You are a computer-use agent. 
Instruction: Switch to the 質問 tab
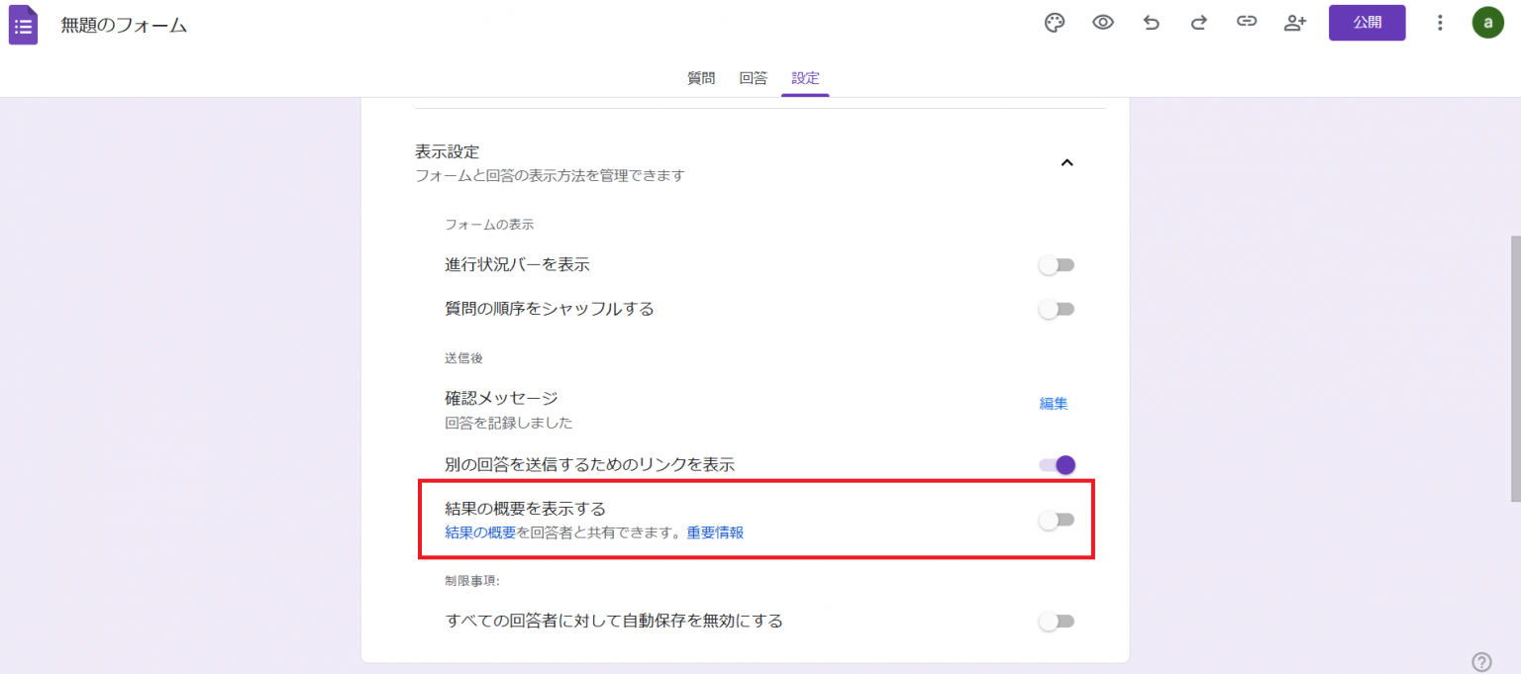click(701, 78)
